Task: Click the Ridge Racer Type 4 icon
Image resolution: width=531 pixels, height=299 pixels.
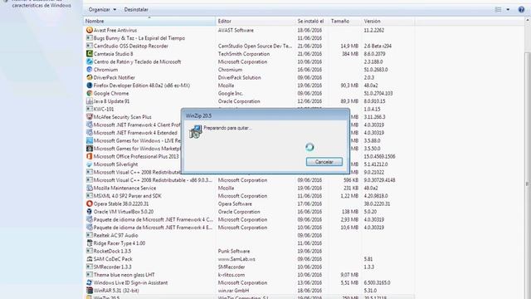Action: (x=90, y=243)
